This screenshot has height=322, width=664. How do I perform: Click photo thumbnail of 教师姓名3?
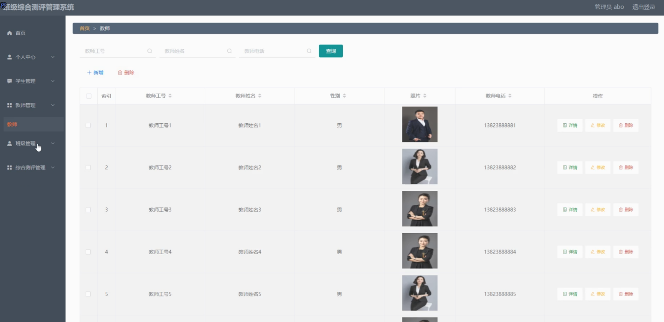point(420,208)
